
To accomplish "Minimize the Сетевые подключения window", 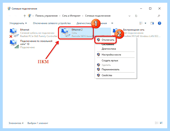I will pyautogui.click(x=141, y=8).
